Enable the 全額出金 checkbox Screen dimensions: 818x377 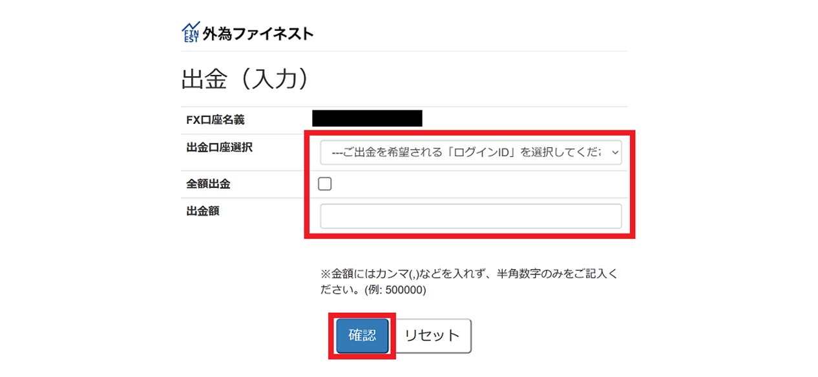click(x=325, y=185)
